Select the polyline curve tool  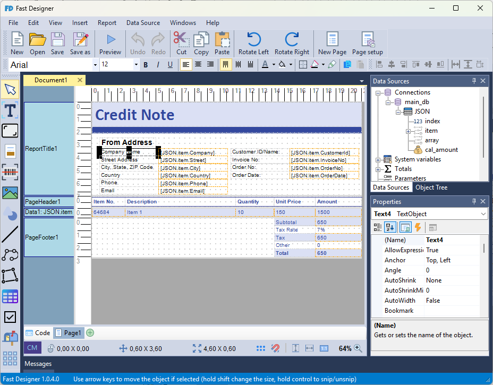[x=10, y=255]
